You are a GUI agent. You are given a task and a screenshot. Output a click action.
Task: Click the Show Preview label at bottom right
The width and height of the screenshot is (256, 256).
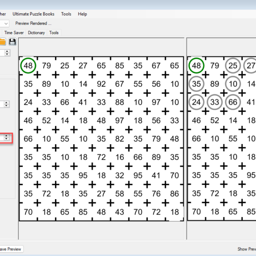(247, 249)
